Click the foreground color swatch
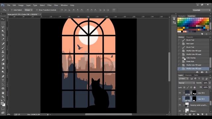The height and width of the screenshot is (119, 212). pyautogui.click(x=2, y=103)
